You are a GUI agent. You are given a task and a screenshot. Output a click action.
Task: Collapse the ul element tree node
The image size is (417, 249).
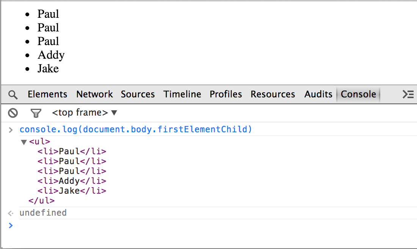click(x=24, y=142)
